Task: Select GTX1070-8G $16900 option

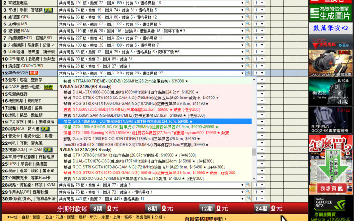Action: 155,155
